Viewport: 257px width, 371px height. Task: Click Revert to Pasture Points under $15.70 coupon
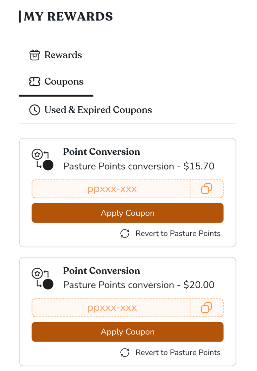click(178, 234)
